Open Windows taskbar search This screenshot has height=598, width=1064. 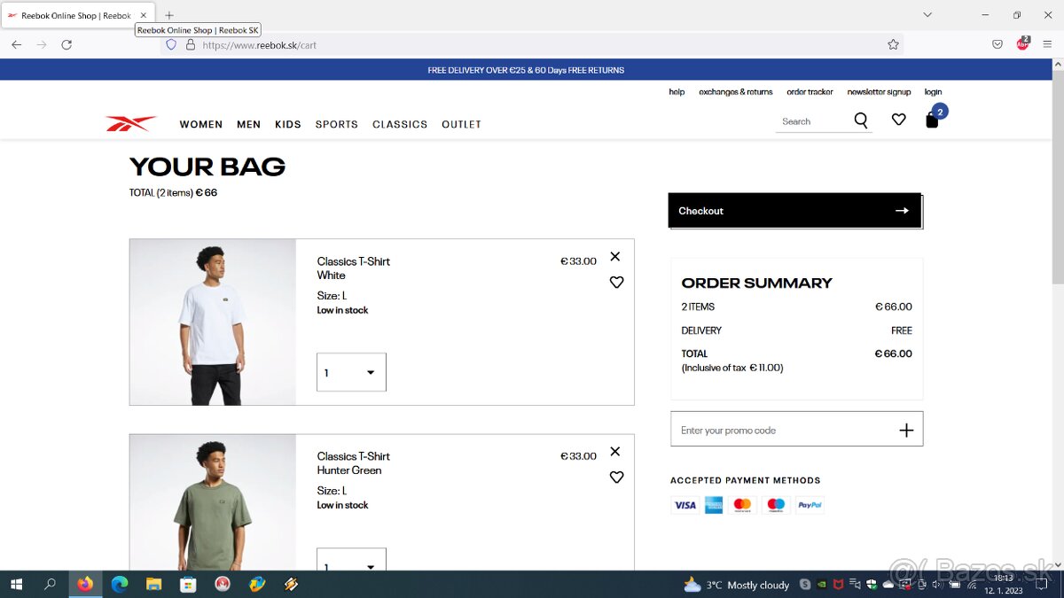click(x=50, y=585)
